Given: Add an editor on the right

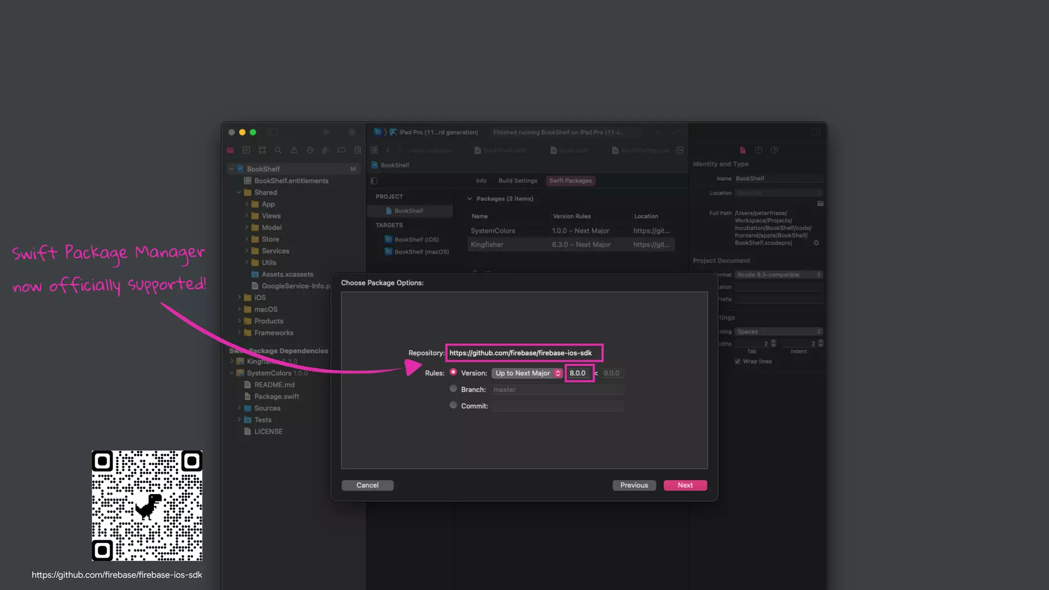Looking at the screenshot, I should (680, 150).
